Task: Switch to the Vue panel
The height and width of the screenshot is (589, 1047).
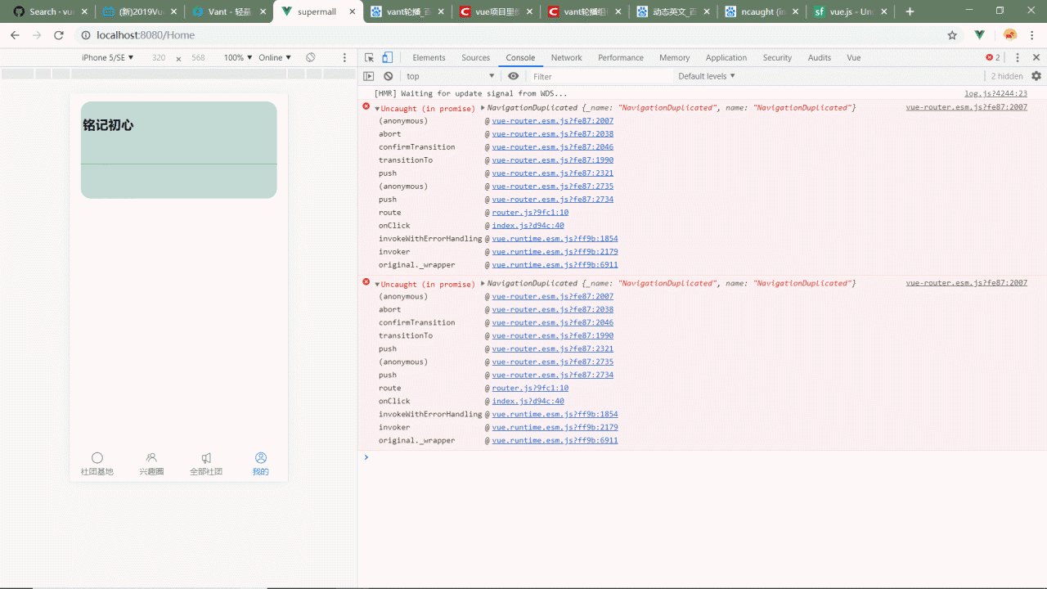Action: tap(853, 57)
